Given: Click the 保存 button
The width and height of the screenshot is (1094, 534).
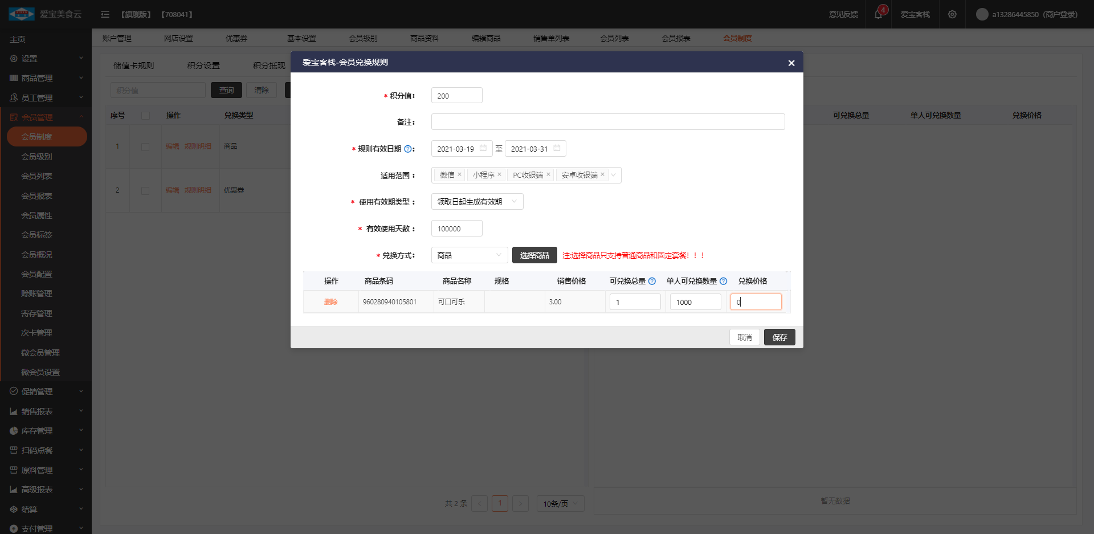Looking at the screenshot, I should pos(779,337).
